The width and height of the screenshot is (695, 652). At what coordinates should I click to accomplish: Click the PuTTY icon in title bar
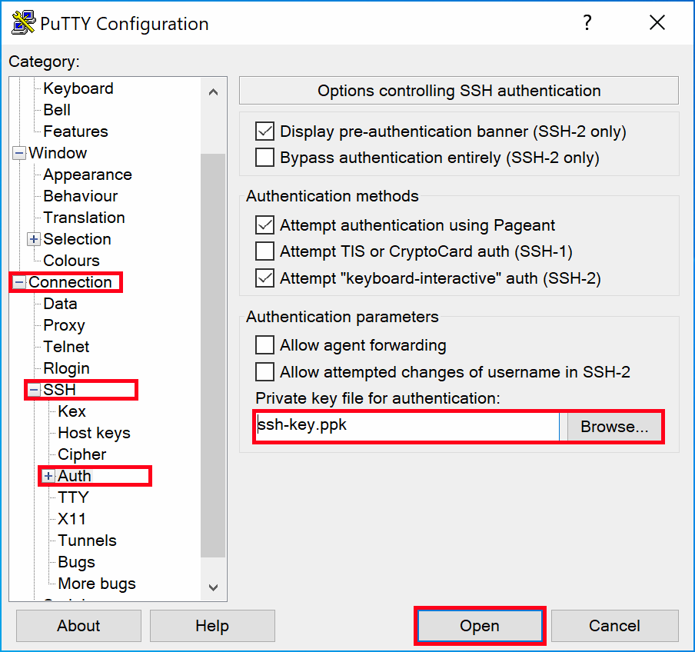pos(24,23)
